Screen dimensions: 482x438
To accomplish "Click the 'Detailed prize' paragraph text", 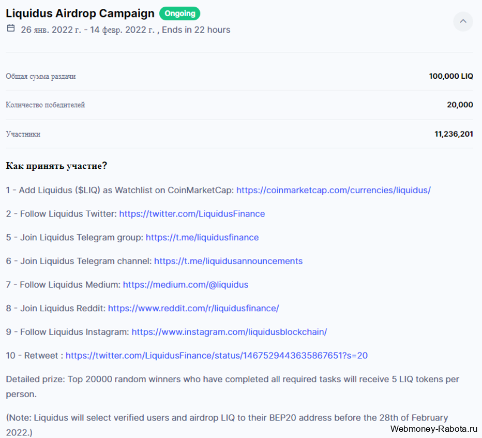I will [232, 387].
